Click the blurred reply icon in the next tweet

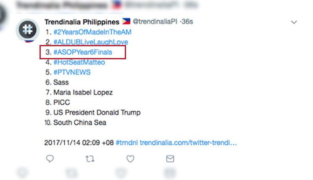tap(22, 172)
